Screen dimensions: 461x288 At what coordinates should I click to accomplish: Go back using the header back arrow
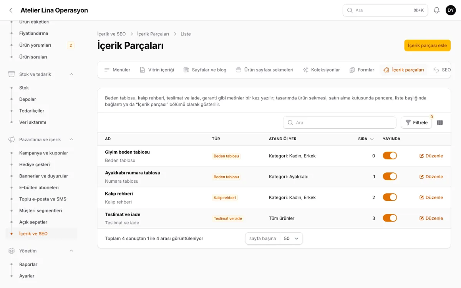(11, 10)
